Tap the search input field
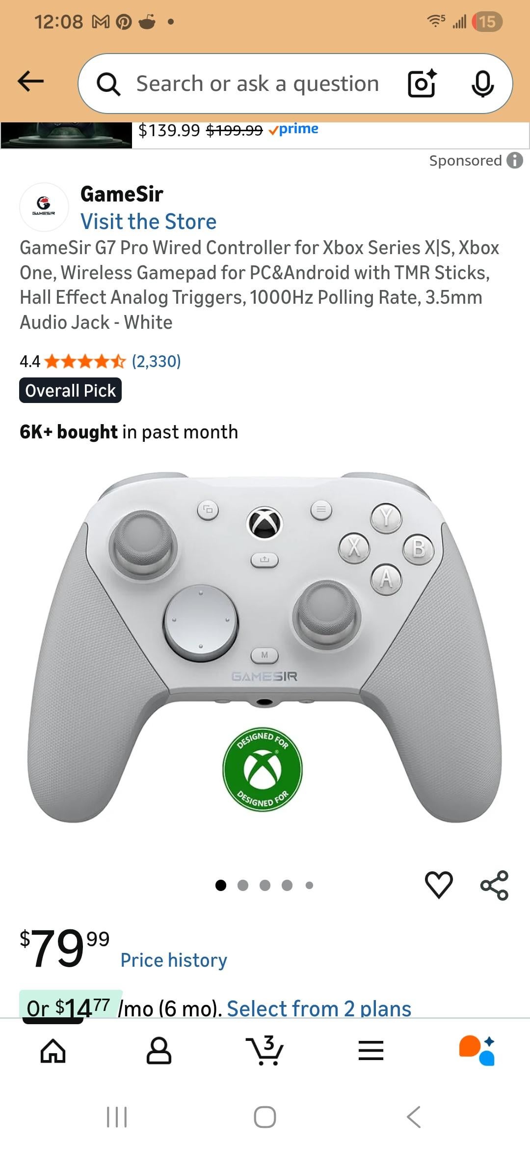530x1150 pixels. tap(257, 84)
